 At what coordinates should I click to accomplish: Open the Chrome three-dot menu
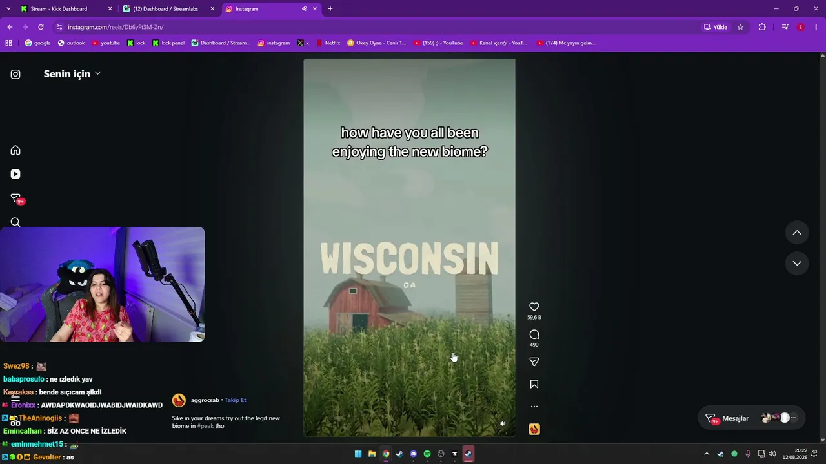[x=816, y=27]
